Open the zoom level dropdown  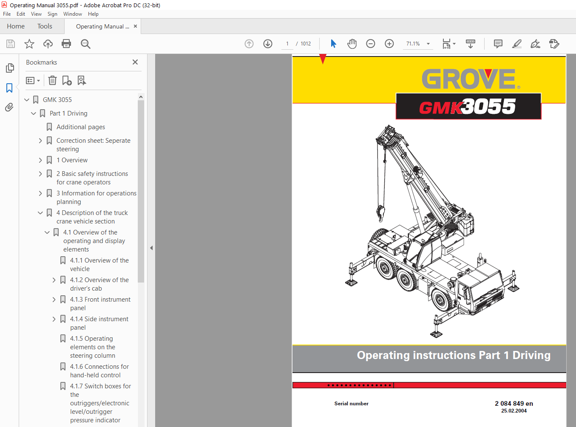(428, 44)
